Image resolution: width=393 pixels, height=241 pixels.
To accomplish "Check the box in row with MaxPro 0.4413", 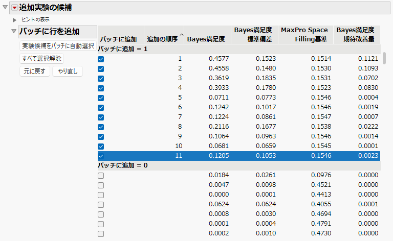I will click(x=101, y=195).
